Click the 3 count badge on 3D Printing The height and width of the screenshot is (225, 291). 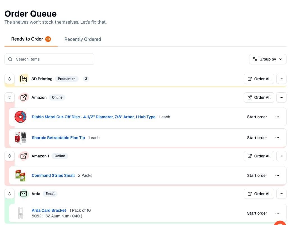86,79
